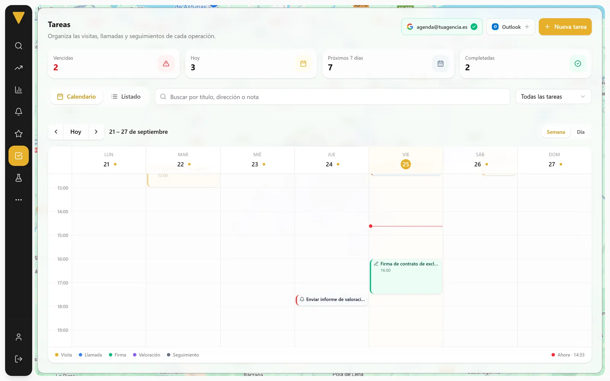Open the trending chart sidebar icon

[x=19, y=68]
